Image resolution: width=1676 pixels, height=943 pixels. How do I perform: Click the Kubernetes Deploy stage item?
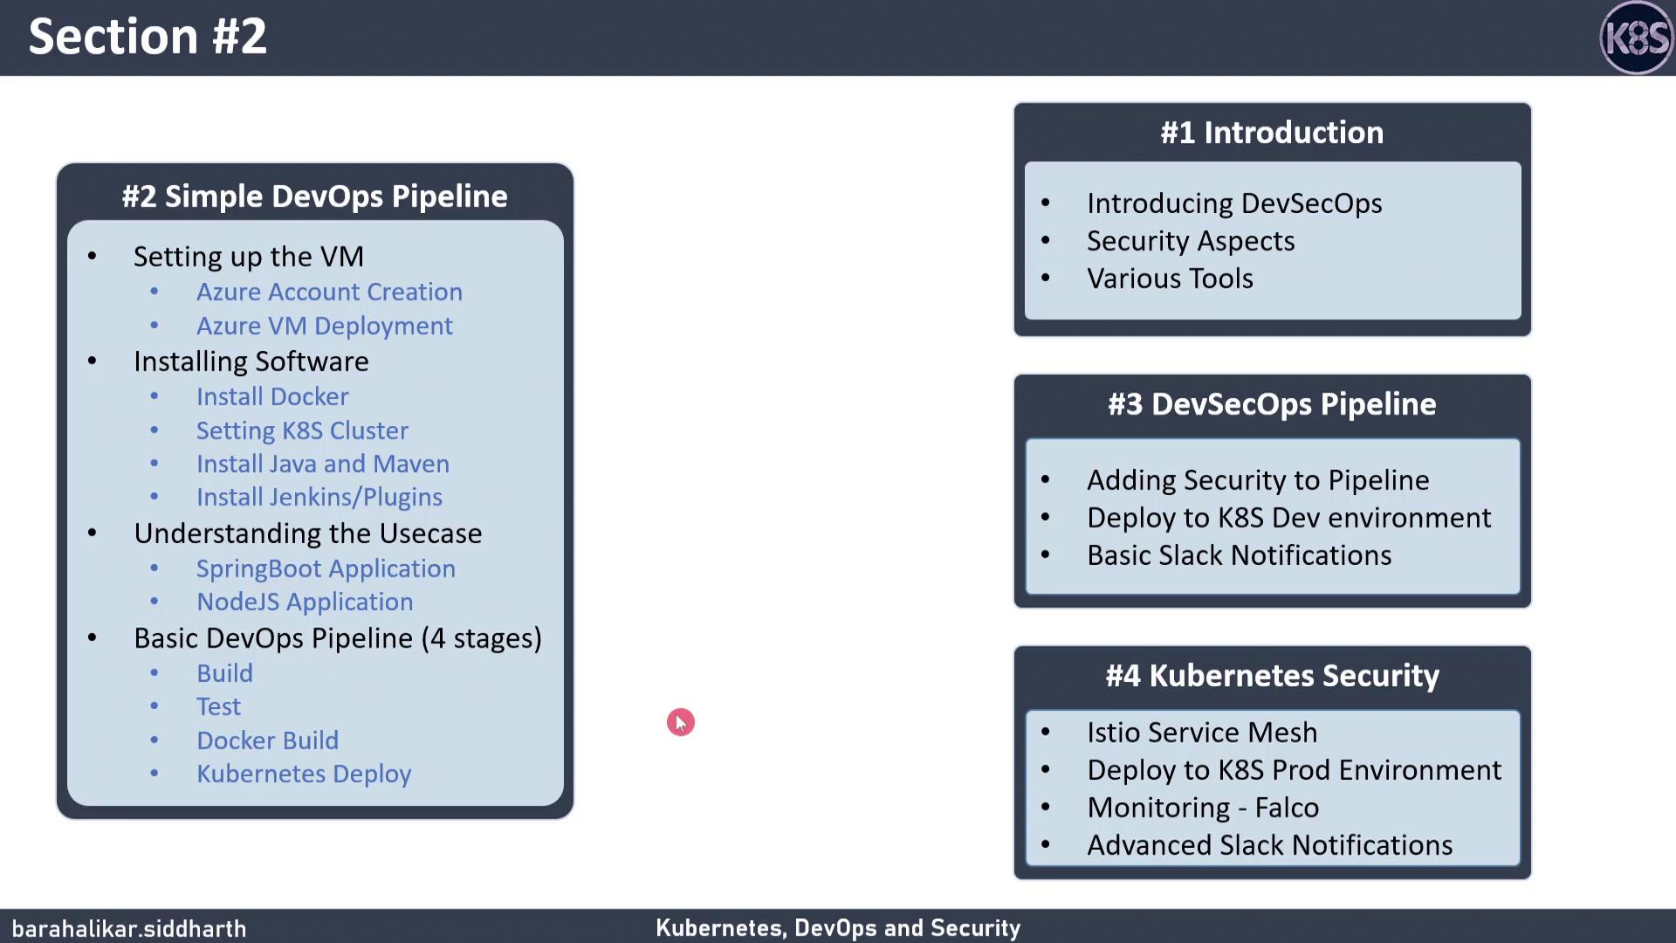click(x=304, y=774)
